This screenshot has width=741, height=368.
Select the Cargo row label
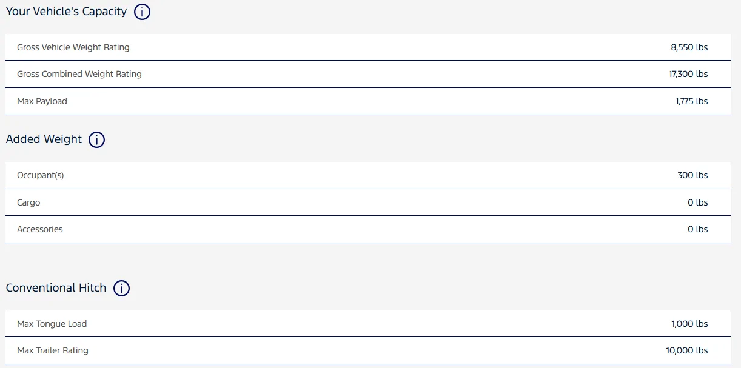29,202
